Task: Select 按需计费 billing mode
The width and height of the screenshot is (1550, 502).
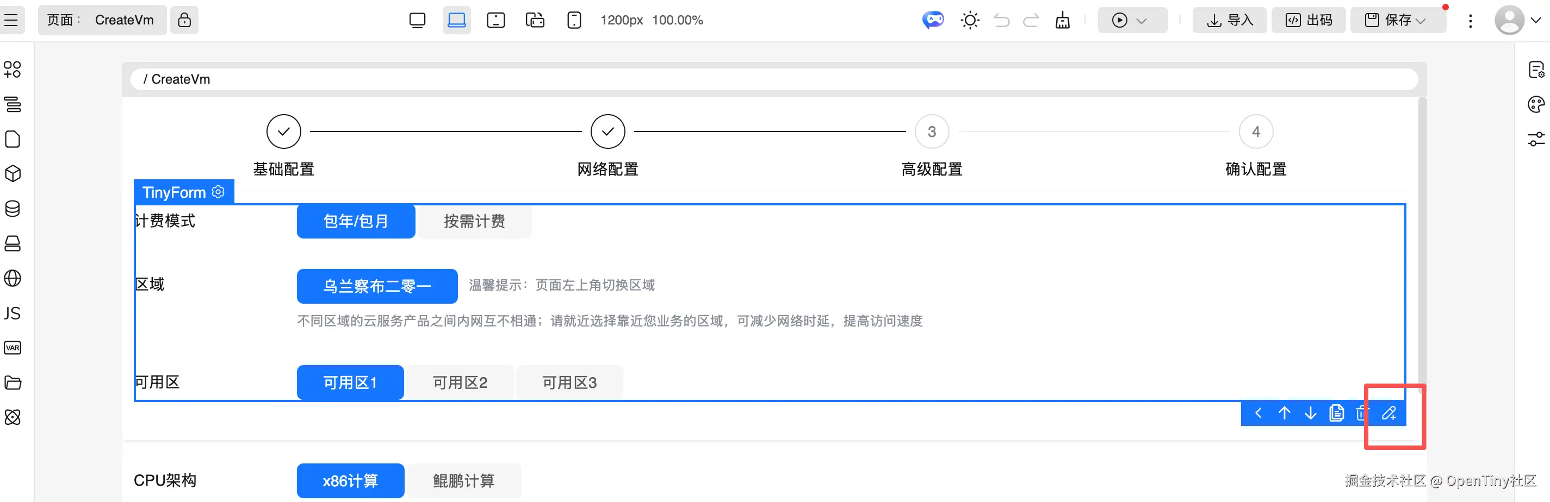Action: tap(474, 221)
